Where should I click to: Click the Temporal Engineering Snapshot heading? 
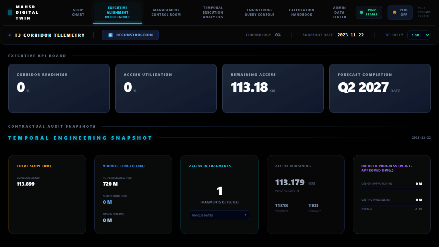[x=80, y=138]
